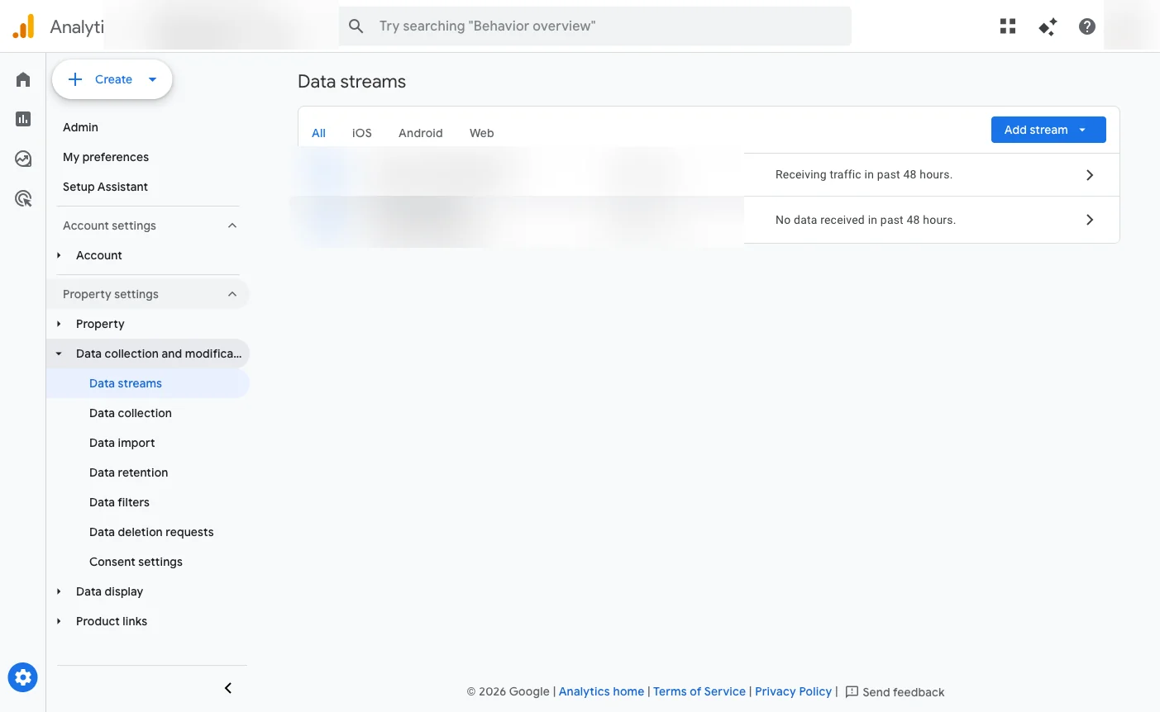
Task: Open Admin settings via the gear icon
Action: click(x=22, y=676)
